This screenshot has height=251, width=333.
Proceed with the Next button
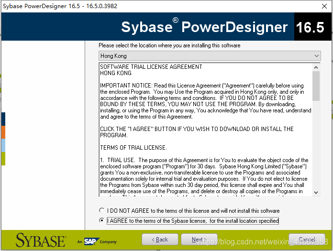(199, 240)
